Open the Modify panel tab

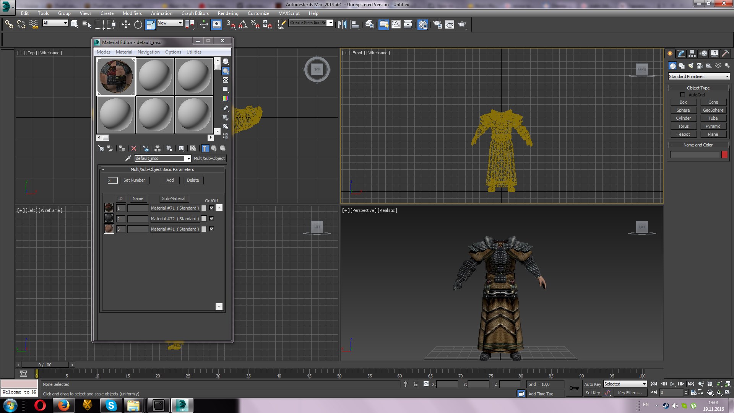click(681, 54)
